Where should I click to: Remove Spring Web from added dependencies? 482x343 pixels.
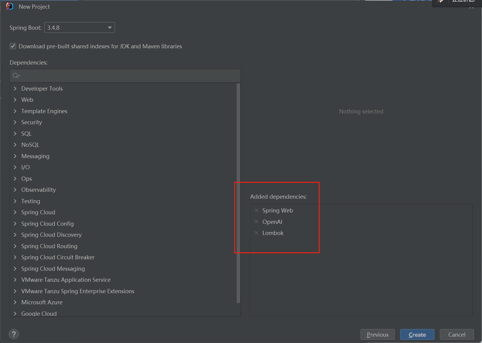256,210
